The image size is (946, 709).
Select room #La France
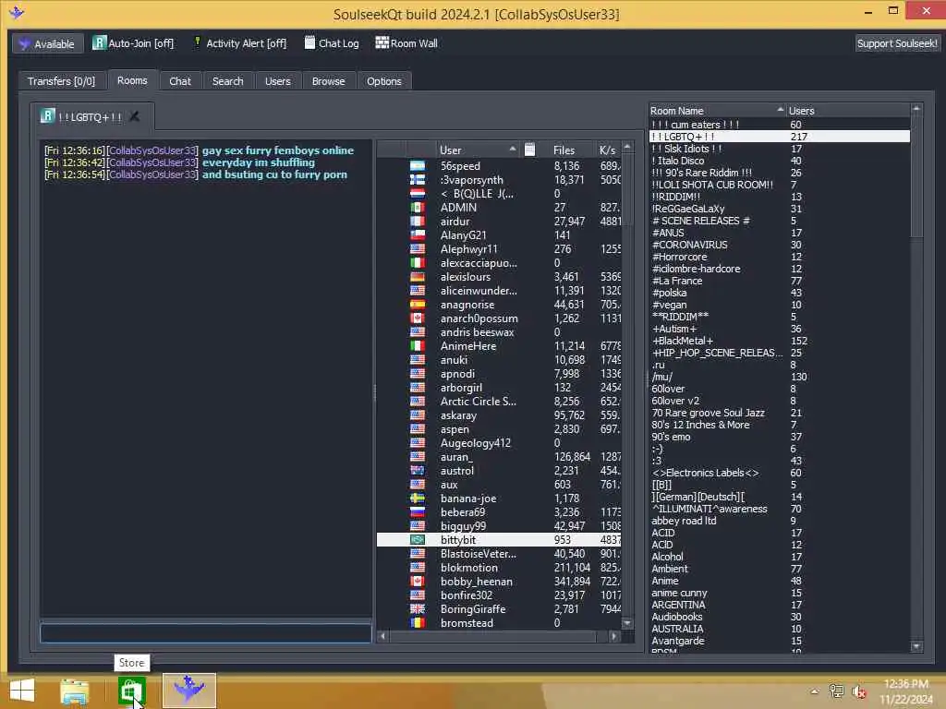point(779,281)
